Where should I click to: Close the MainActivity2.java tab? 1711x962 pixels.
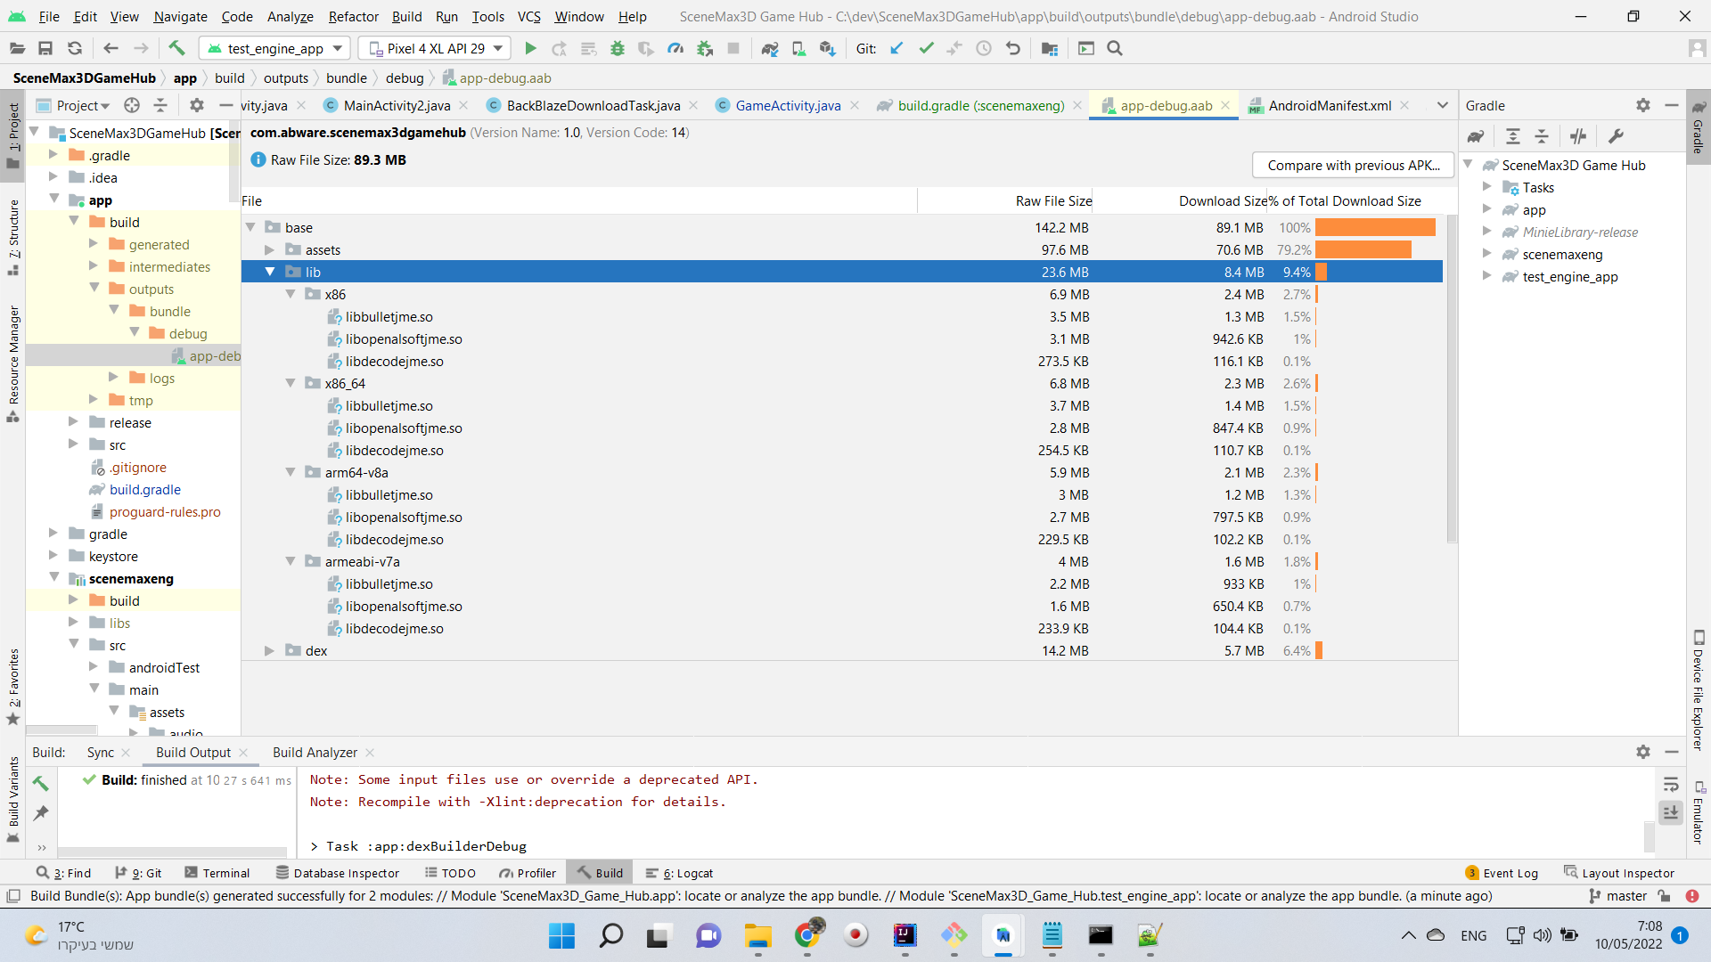(x=463, y=105)
